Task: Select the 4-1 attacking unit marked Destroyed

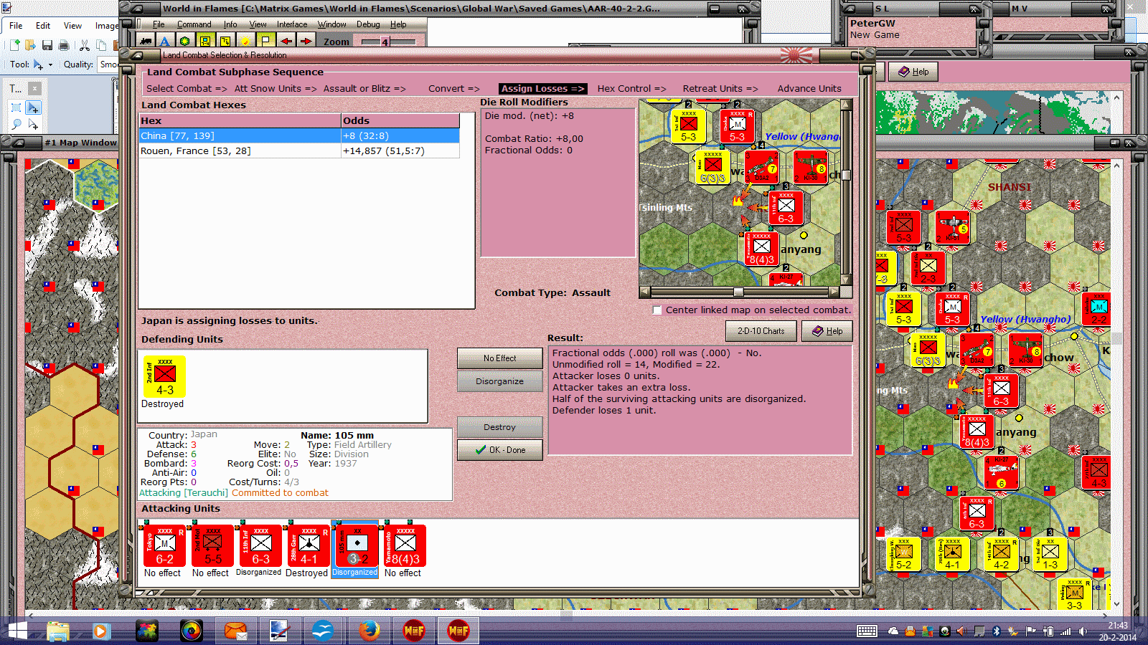Action: [309, 546]
